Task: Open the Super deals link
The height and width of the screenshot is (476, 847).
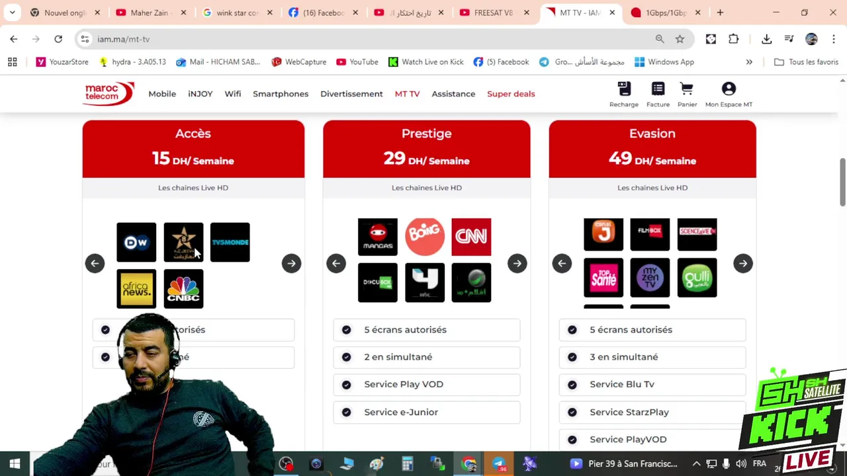Action: [x=511, y=94]
